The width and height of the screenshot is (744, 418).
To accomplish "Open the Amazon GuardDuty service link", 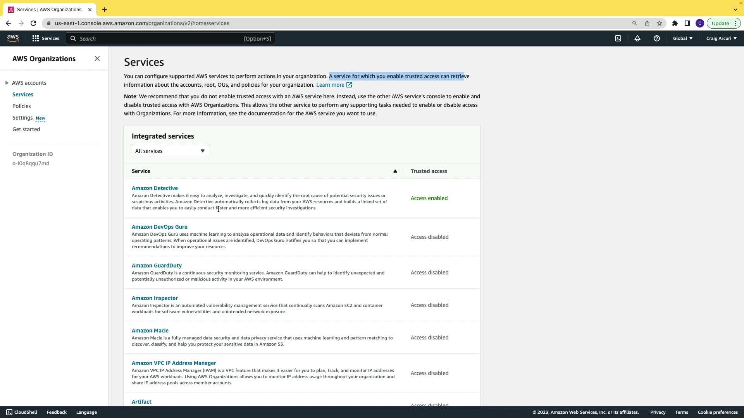I will tap(157, 266).
